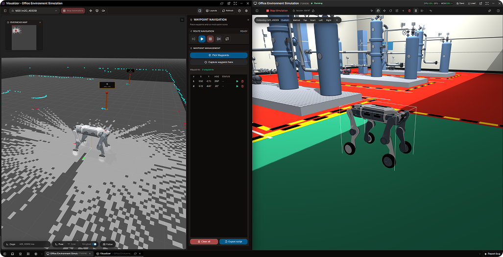Set camera view to Left
The image size is (503, 257).
(x=320, y=20)
